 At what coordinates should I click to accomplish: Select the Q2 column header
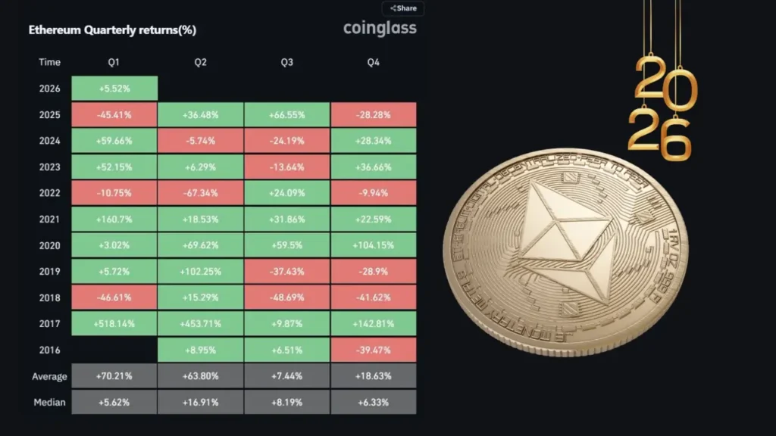click(200, 62)
